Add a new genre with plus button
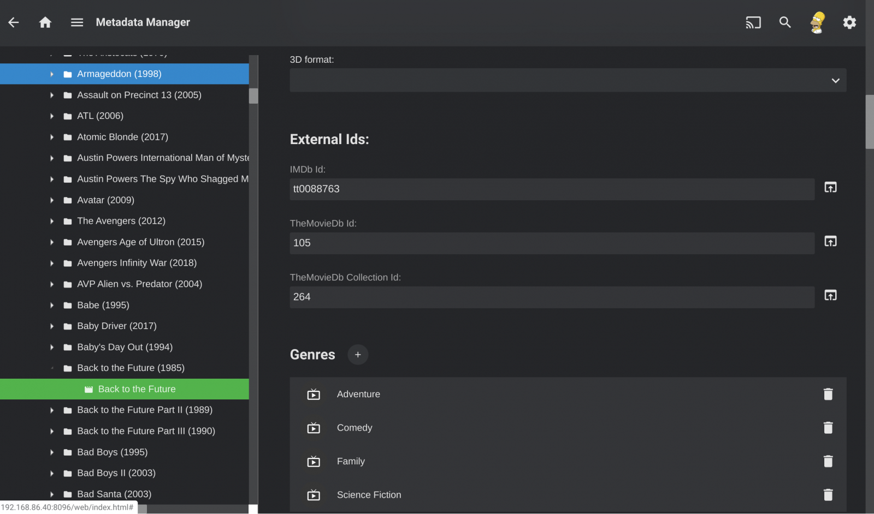The width and height of the screenshot is (874, 514). pyautogui.click(x=358, y=355)
